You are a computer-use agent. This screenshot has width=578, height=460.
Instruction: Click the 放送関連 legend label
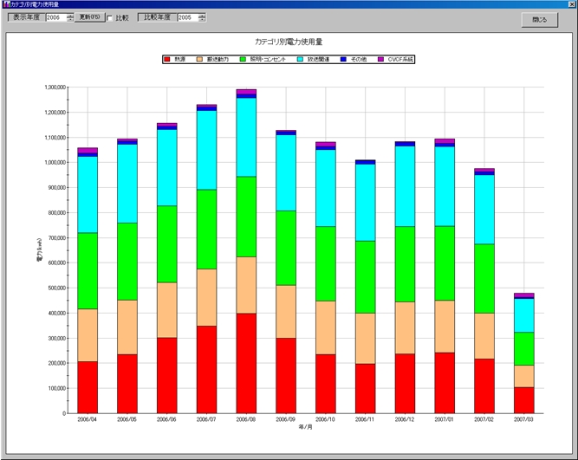coord(318,60)
